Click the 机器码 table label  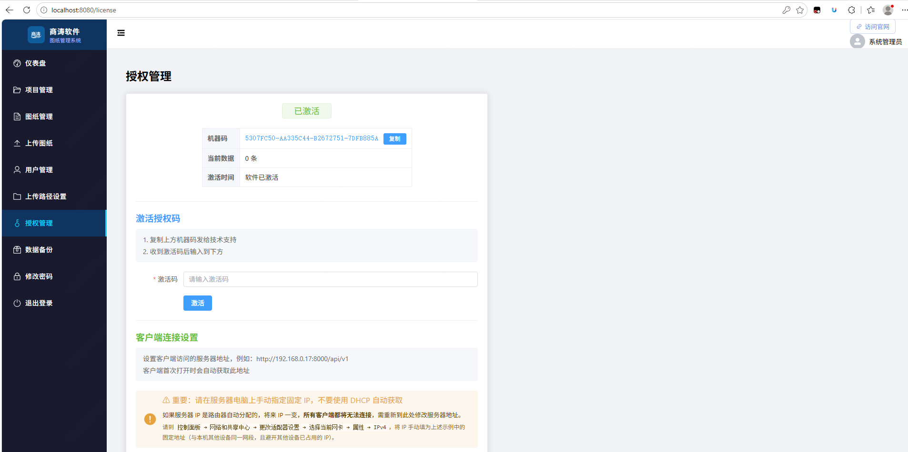pos(217,138)
